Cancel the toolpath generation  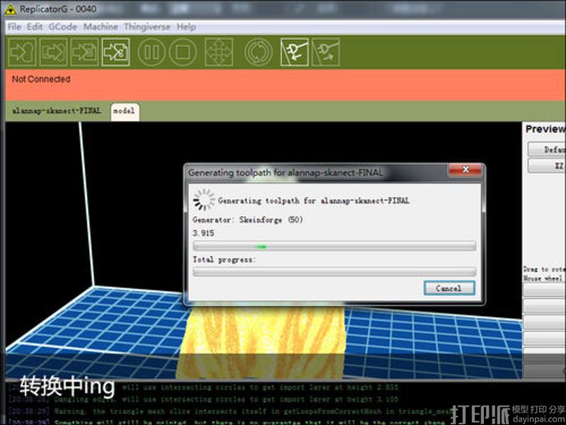click(449, 288)
